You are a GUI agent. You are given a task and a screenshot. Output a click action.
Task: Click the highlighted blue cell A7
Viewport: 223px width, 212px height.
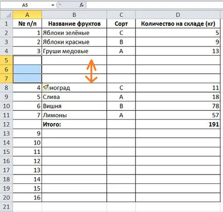click(27, 79)
